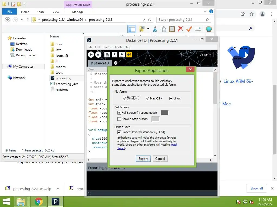This screenshot has width=277, height=207.
Task: Follow the install Java 7 link
Action: click(x=174, y=145)
